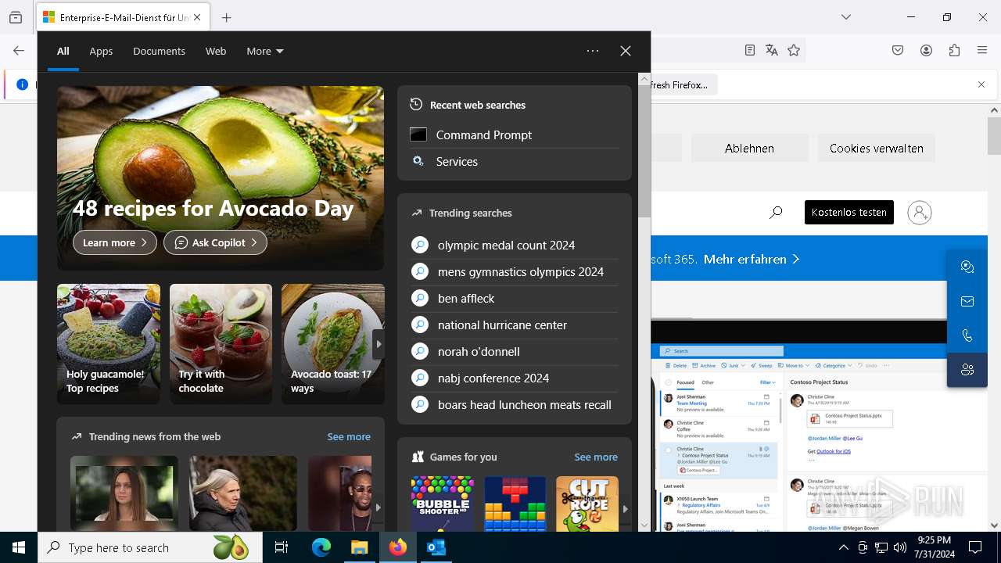The width and height of the screenshot is (1001, 563).
Task: Open Command Prompt from recent searches
Action: coord(515,134)
